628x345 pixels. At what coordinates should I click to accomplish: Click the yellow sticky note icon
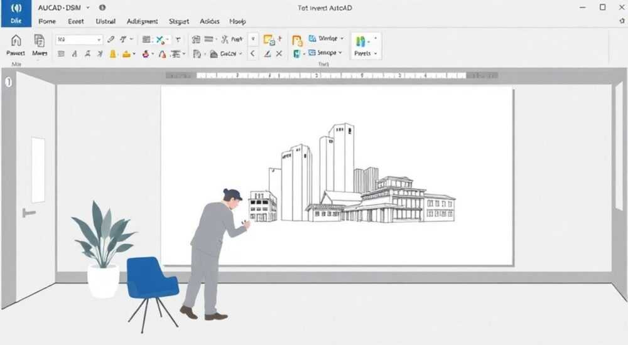[x=269, y=40]
